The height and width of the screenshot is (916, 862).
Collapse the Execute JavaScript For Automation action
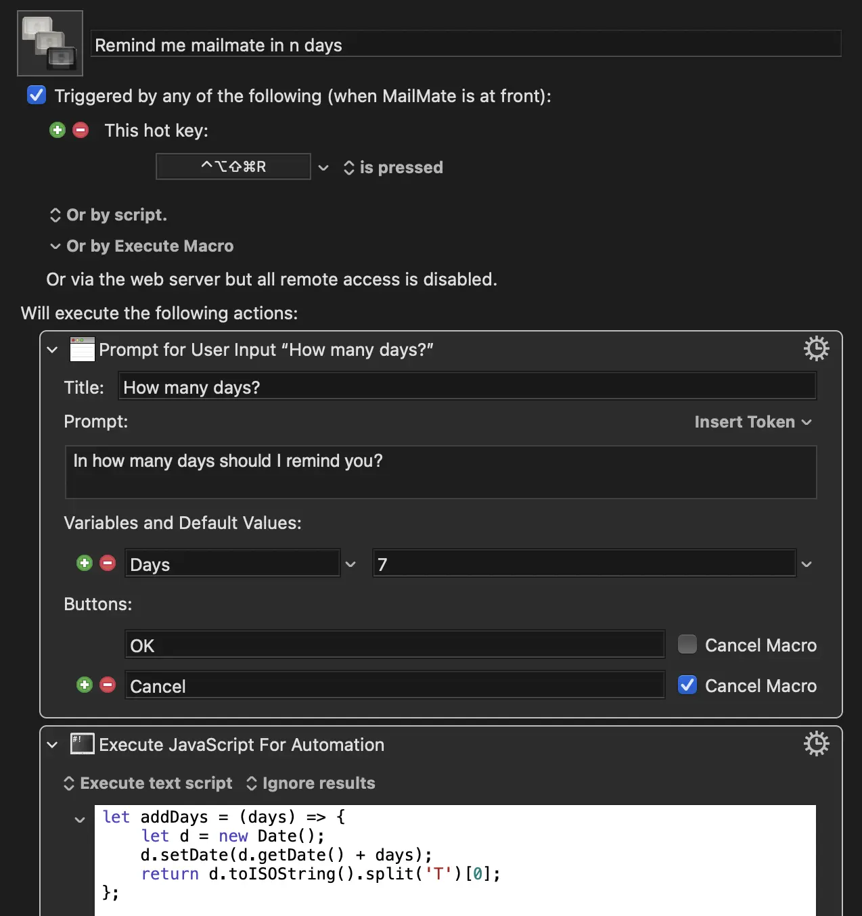pyautogui.click(x=52, y=745)
